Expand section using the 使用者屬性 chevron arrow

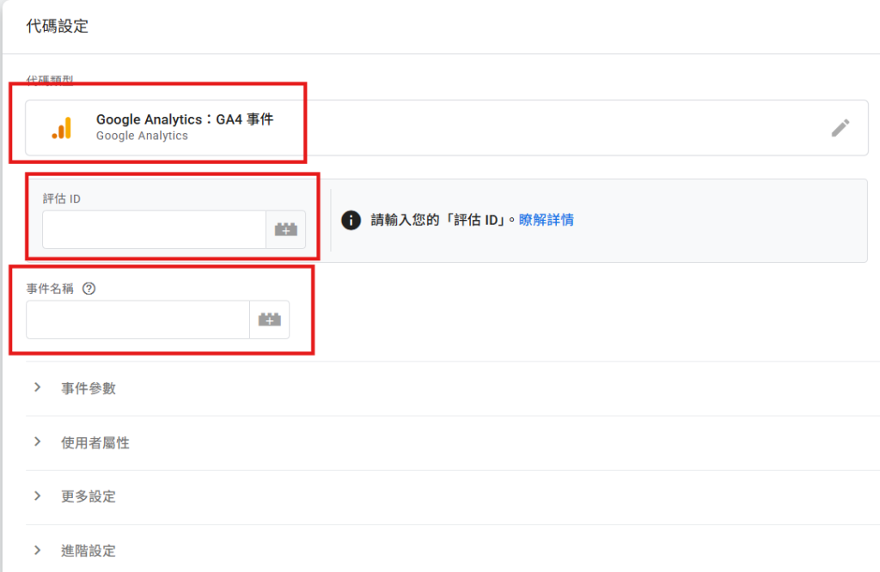click(37, 441)
